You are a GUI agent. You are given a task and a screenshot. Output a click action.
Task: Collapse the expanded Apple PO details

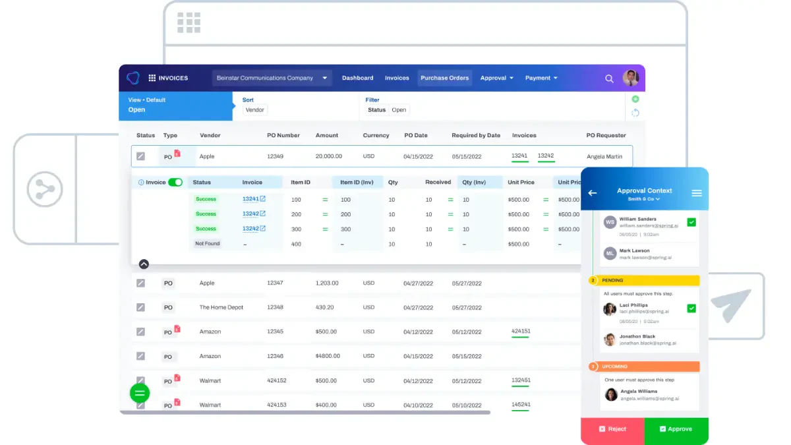144,264
